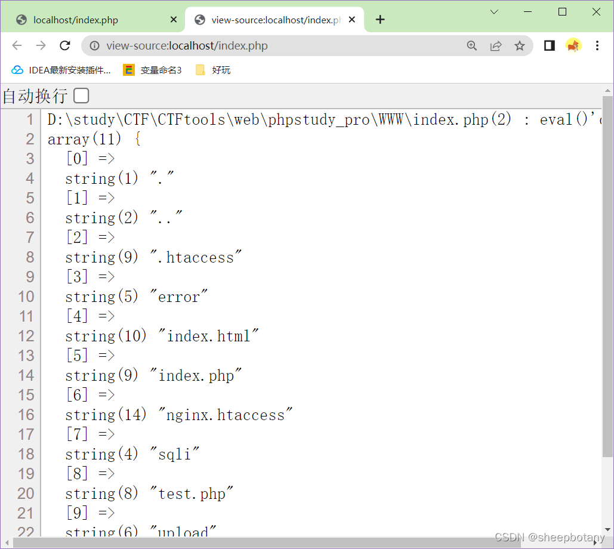Screen dimensions: 614x549
Task: Click the scroll left arrow
Action: click(7, 543)
